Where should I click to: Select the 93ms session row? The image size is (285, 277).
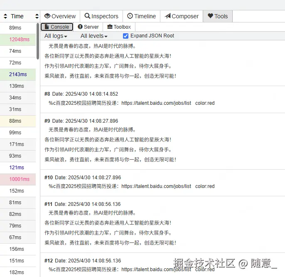(x=18, y=156)
